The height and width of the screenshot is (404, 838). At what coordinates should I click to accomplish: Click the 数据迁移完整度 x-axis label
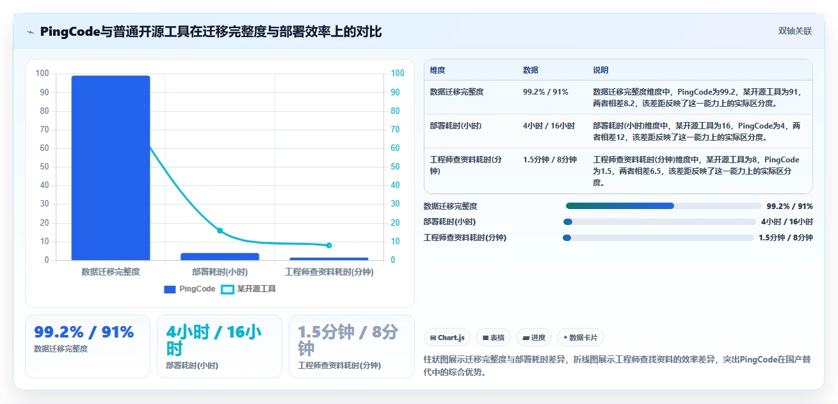[x=111, y=272]
